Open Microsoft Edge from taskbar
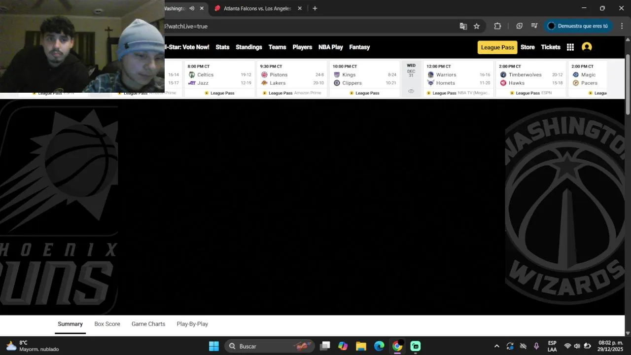The height and width of the screenshot is (355, 631). coord(379,346)
